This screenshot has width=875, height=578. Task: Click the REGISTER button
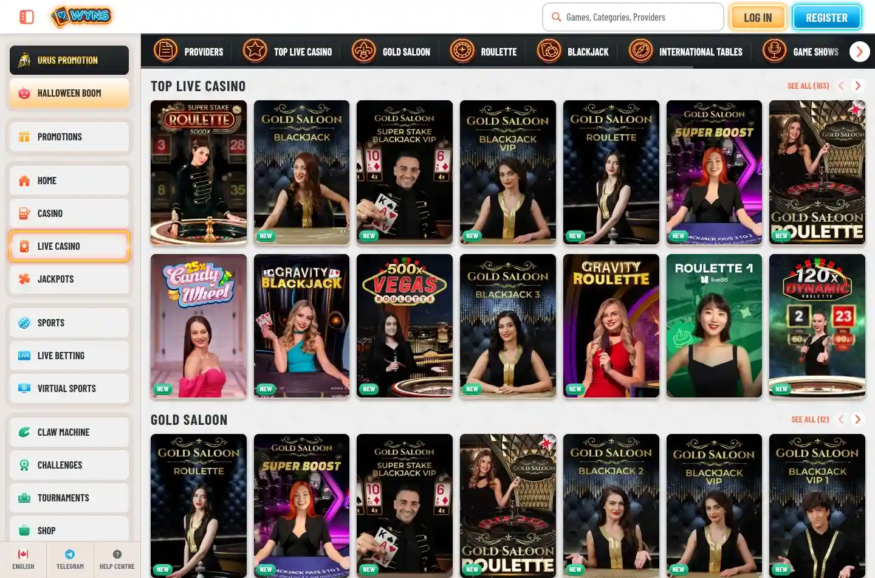(826, 18)
